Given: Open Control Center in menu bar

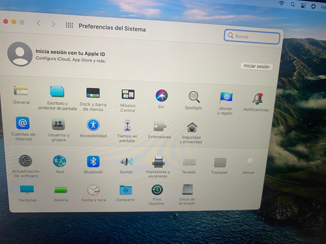Looking at the screenshot, I should pyautogui.click(x=303, y=5).
